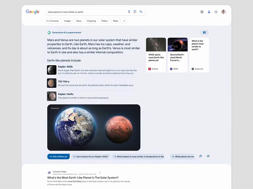Click the Science source icon

(150, 69)
